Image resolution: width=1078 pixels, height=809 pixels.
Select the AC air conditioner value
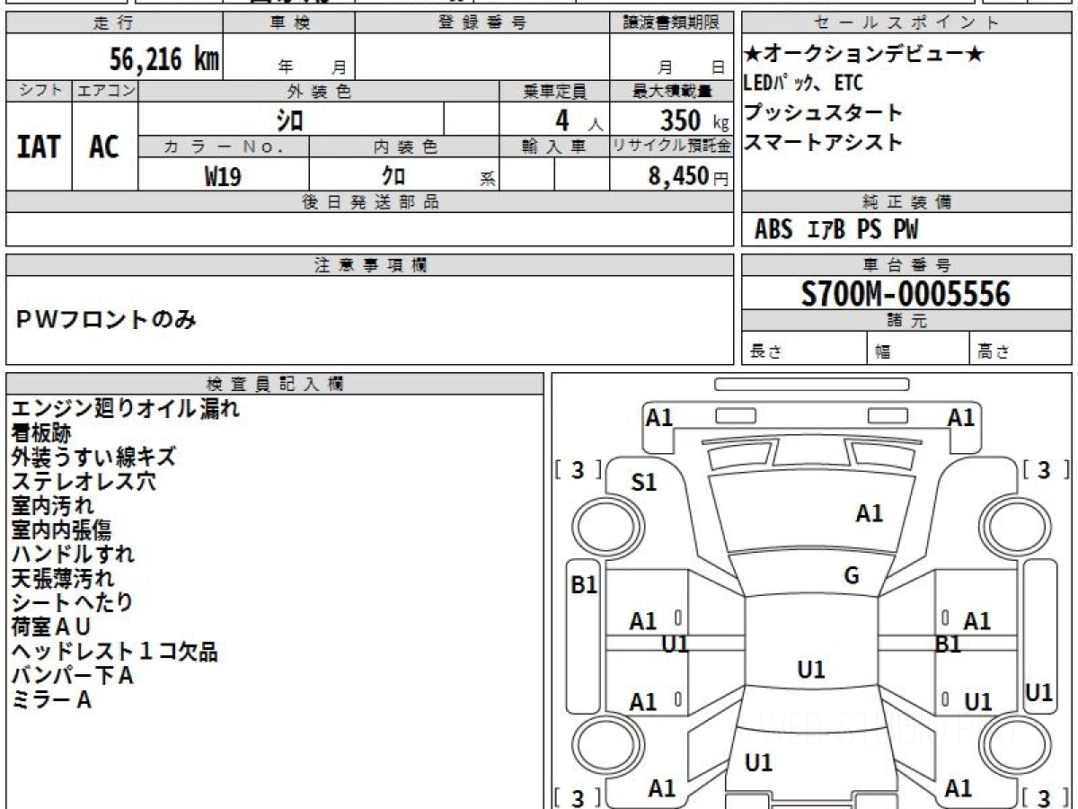[104, 147]
